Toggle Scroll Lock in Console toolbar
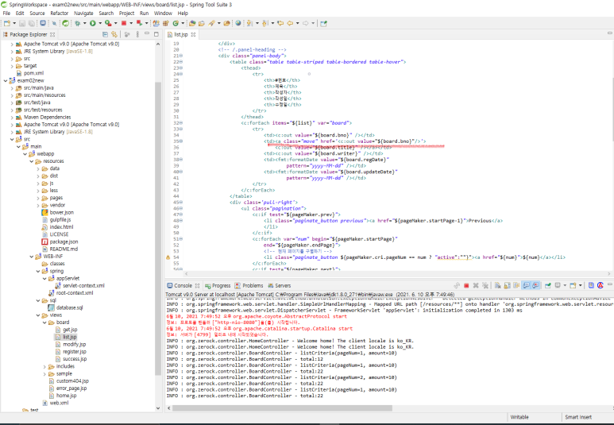This screenshot has width=614, height=425. 507,285
